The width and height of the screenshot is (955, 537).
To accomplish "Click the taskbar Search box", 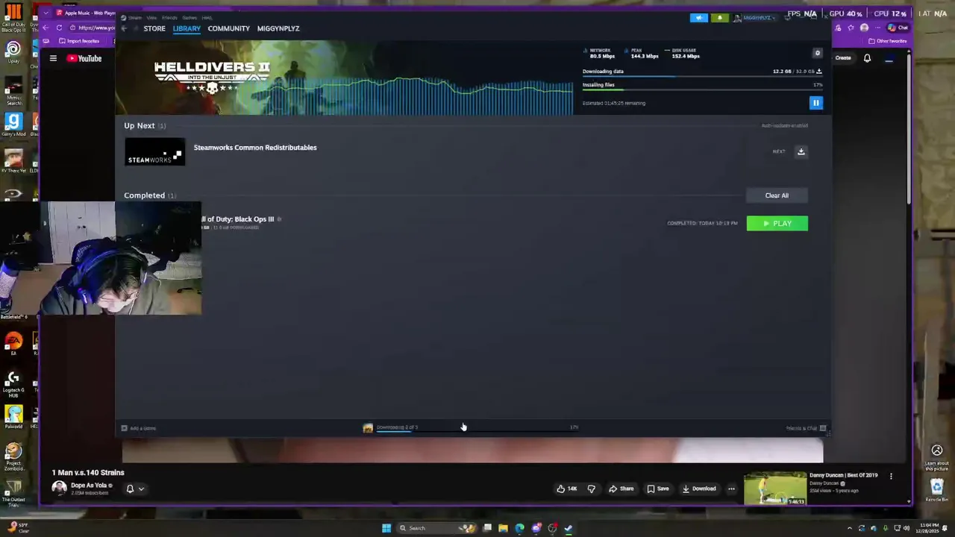I will (437, 528).
